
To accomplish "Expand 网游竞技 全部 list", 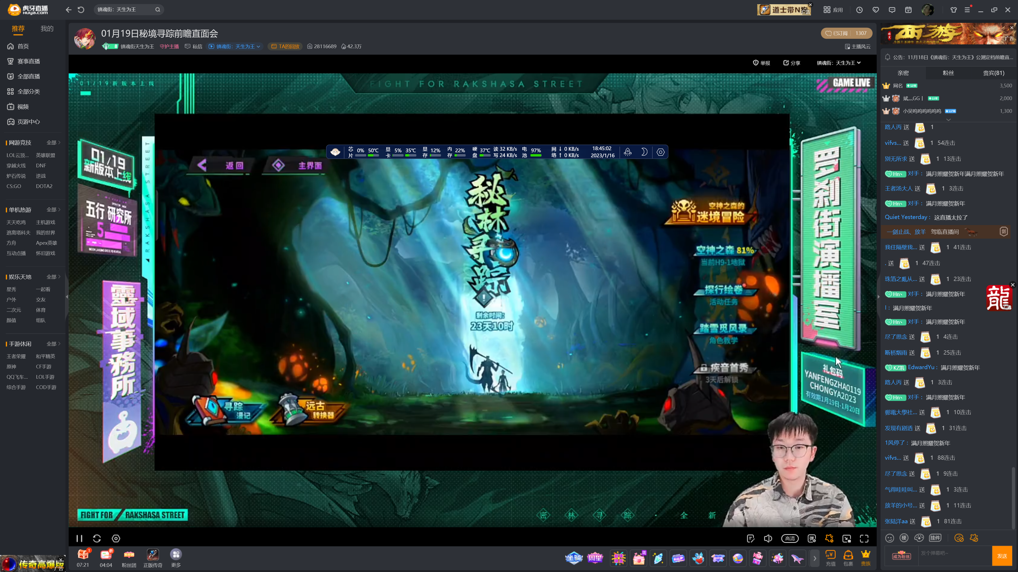I will (53, 142).
